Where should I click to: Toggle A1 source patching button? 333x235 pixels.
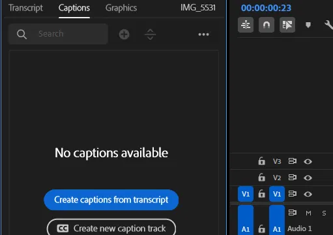(246, 220)
